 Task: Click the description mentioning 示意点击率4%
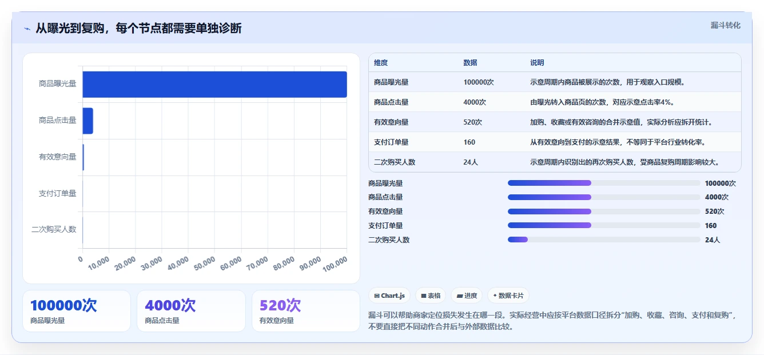(x=602, y=102)
